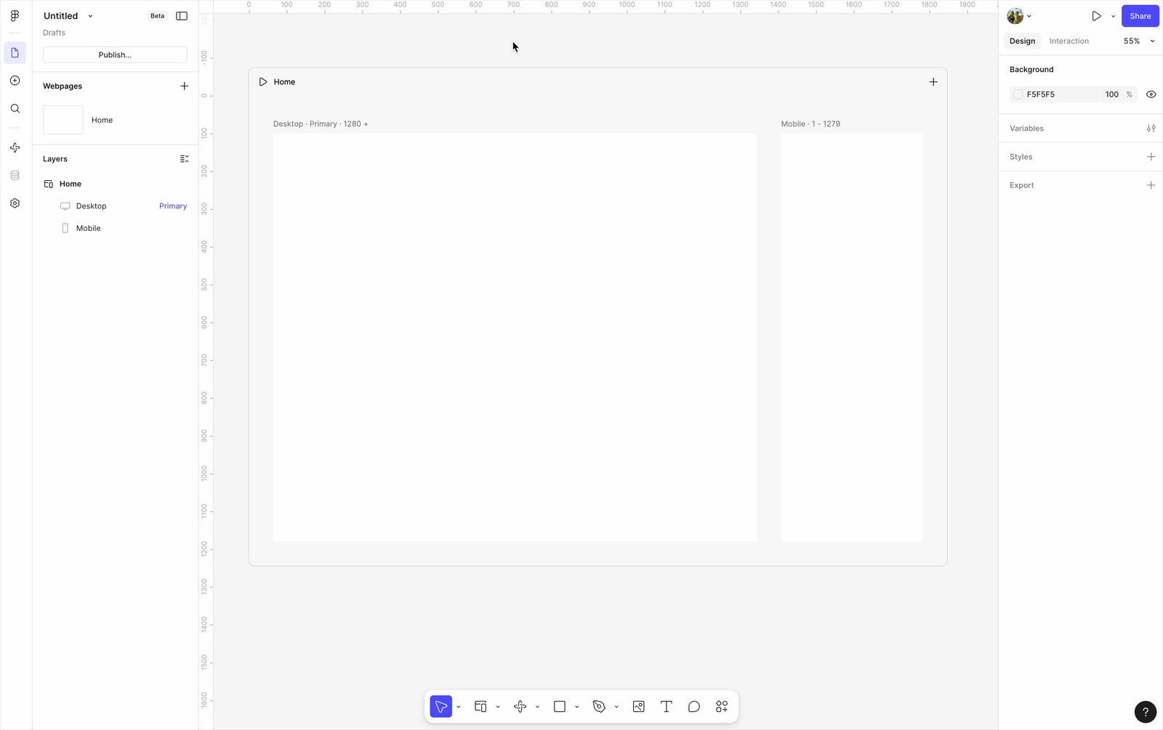Select the Comment tool in toolbar

[x=694, y=707]
